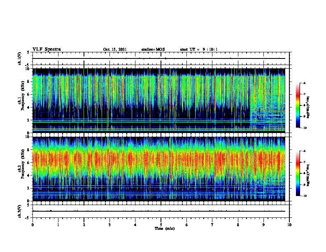The image size is (326, 252).
Task: Click the "3" tick on the time axis
Action: (109, 225)
